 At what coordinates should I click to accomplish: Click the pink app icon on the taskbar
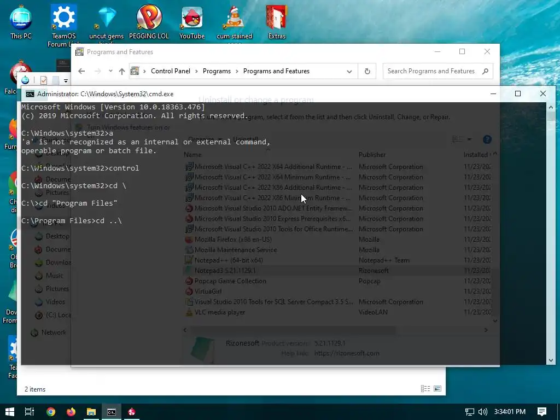[x=131, y=412]
